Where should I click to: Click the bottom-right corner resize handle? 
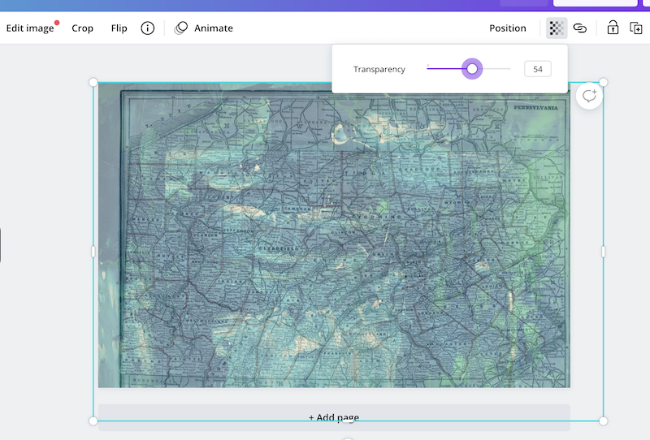[x=603, y=421]
